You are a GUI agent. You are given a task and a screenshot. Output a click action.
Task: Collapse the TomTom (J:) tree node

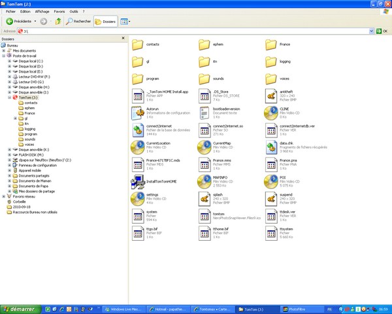pyautogui.click(x=10, y=97)
